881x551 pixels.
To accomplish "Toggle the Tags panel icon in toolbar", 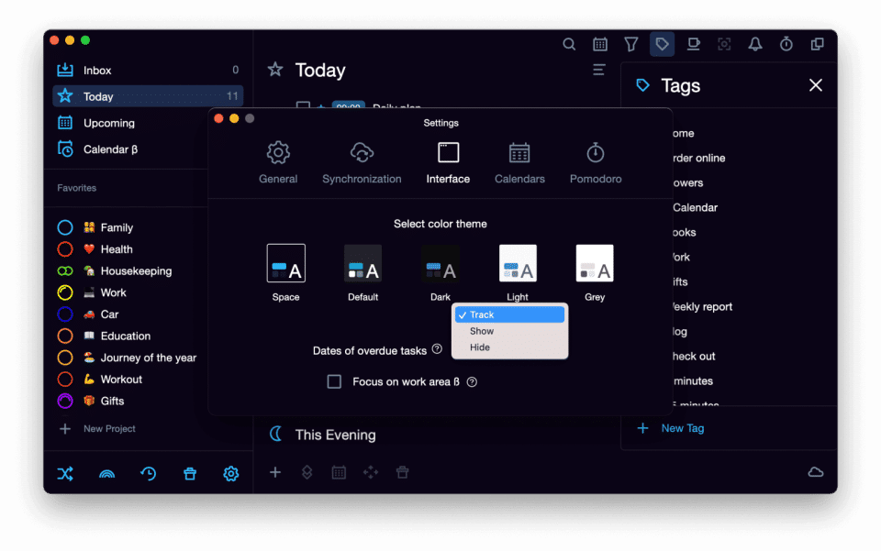I will point(662,44).
